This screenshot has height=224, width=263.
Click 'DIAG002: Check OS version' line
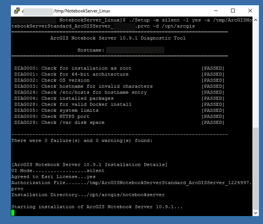pyautogui.click(x=52, y=80)
